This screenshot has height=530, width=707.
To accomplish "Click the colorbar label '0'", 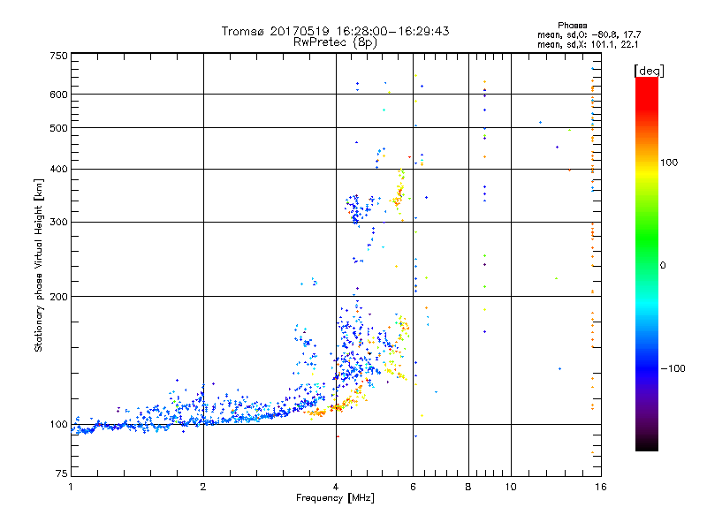I will click(662, 266).
